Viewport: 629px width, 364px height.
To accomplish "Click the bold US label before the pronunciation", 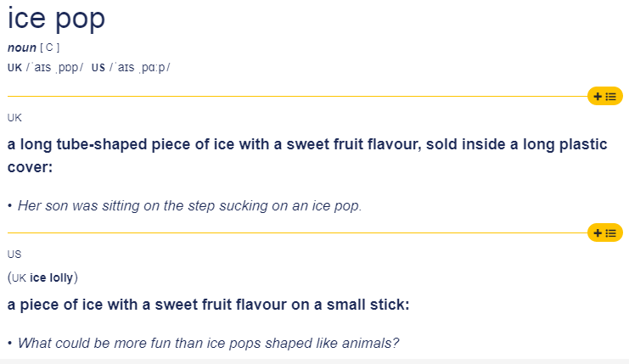I will click(98, 67).
